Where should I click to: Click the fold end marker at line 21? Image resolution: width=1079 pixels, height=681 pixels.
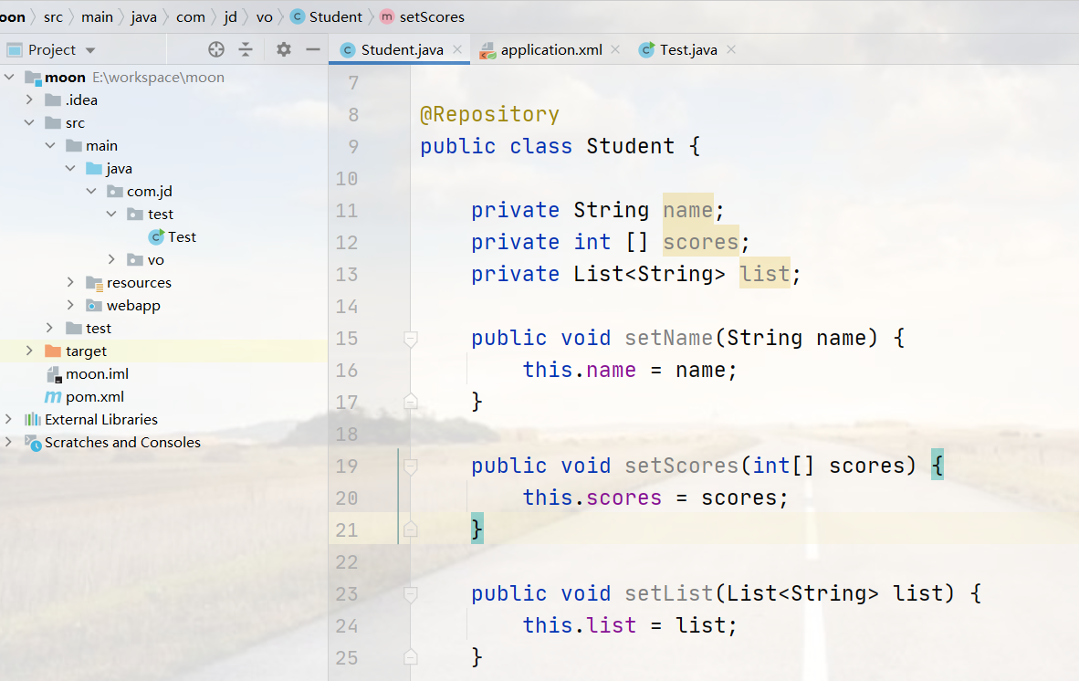[x=410, y=529]
